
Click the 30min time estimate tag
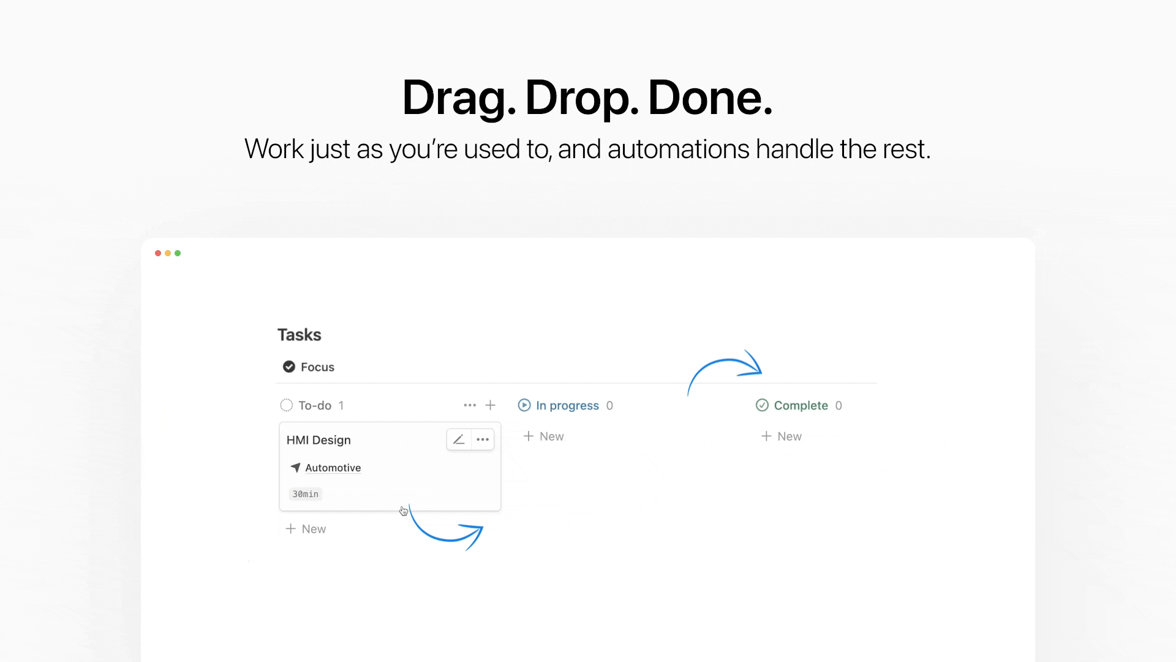coord(305,493)
